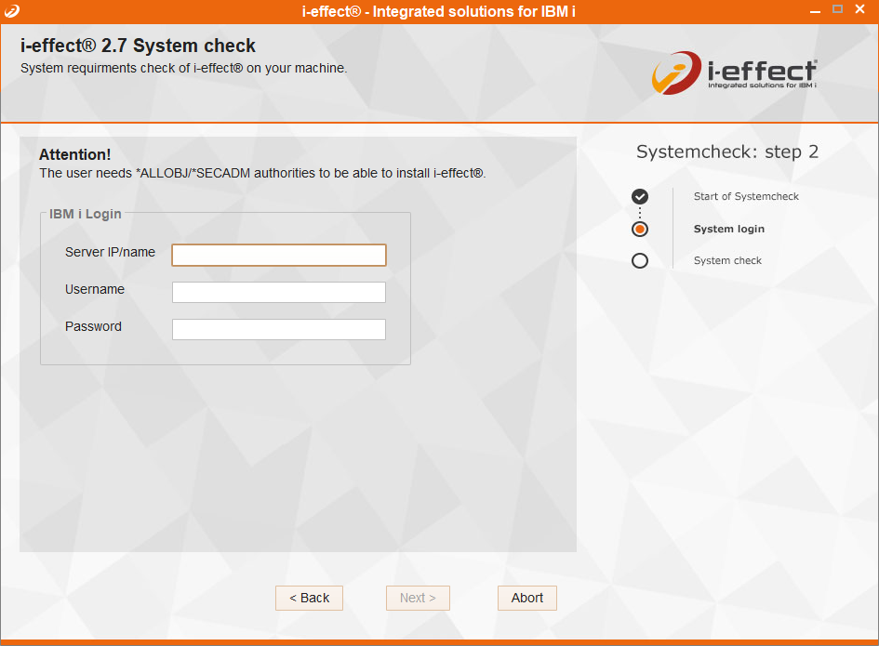Click the 'System login' step label
This screenshot has width=879, height=646.
tap(728, 230)
